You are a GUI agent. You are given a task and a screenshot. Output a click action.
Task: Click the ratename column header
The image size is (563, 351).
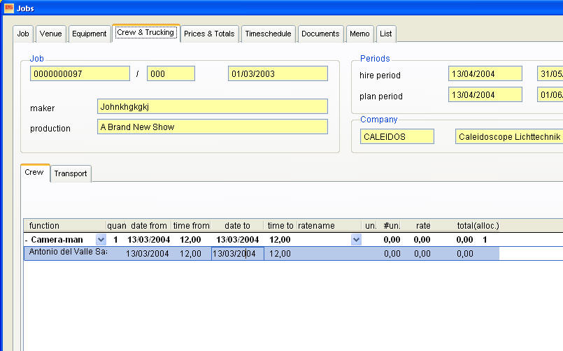pos(329,226)
